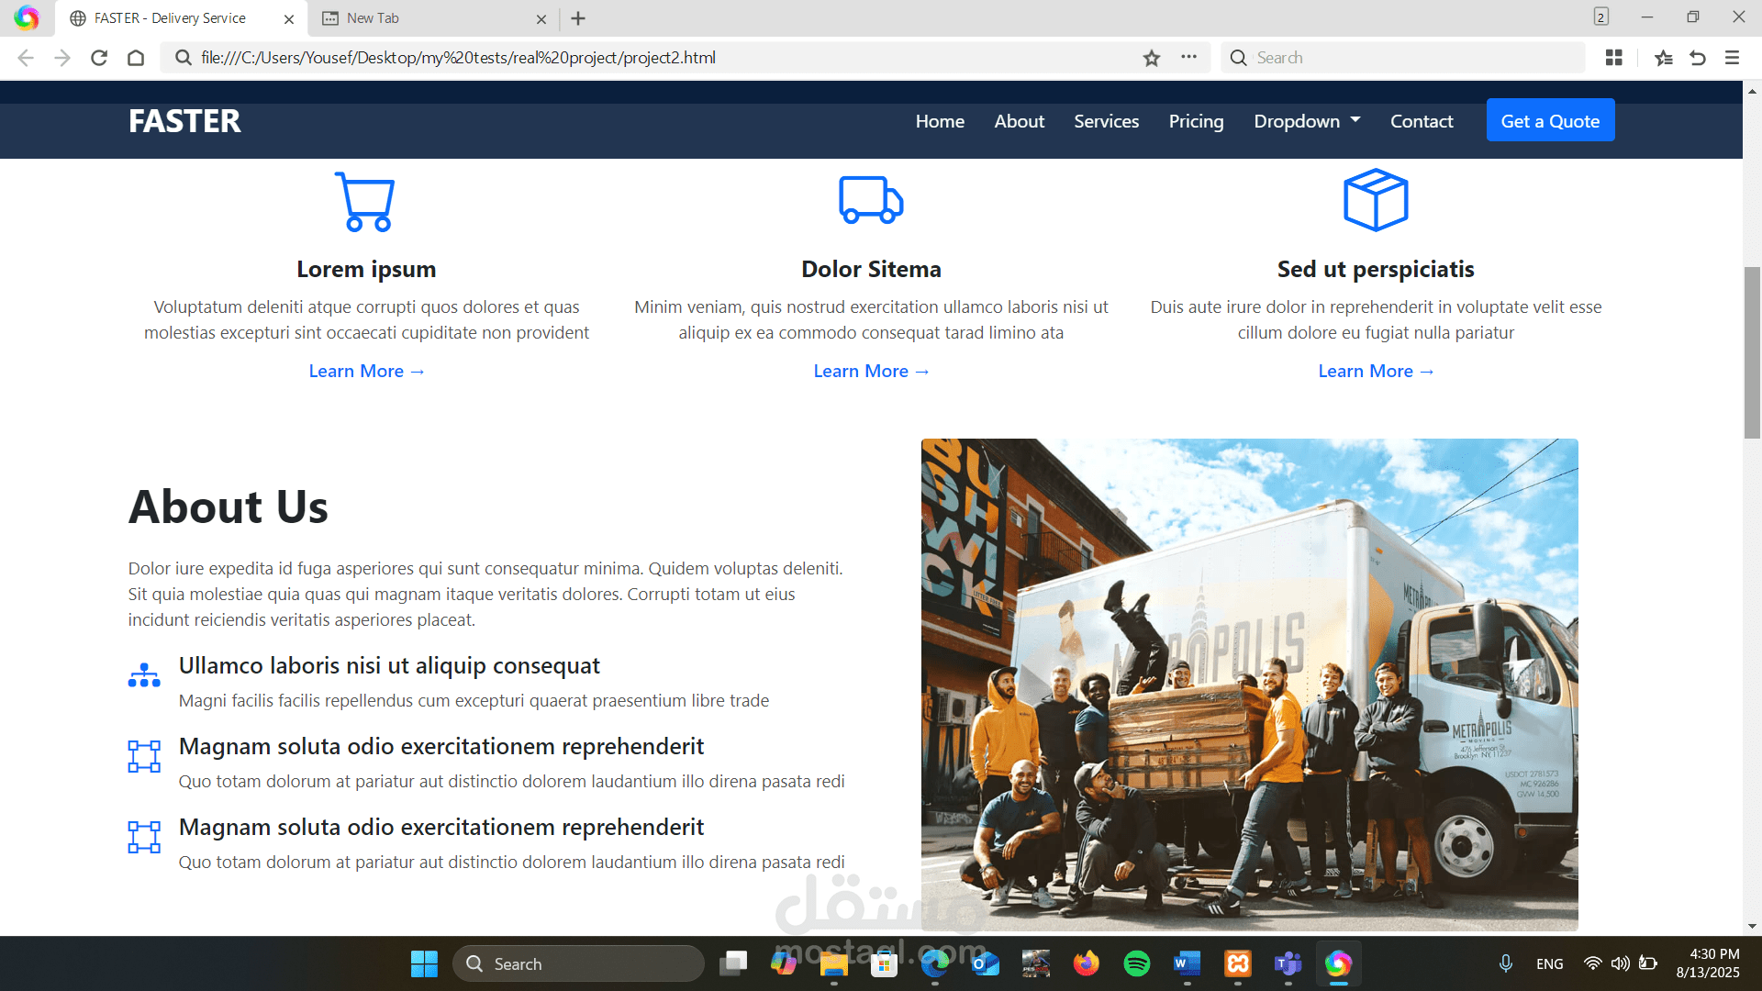Click the shopping cart service icon
The height and width of the screenshot is (991, 1762).
(x=365, y=201)
